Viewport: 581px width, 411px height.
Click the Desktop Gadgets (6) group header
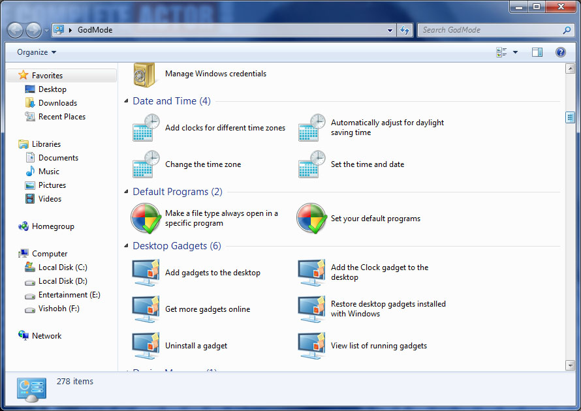coord(177,246)
